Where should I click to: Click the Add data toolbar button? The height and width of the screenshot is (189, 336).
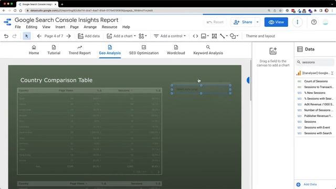click(89, 36)
